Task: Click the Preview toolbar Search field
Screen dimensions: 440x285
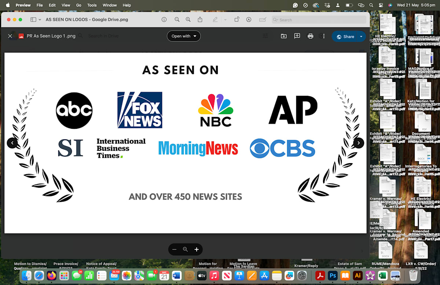Action: pos(319,19)
